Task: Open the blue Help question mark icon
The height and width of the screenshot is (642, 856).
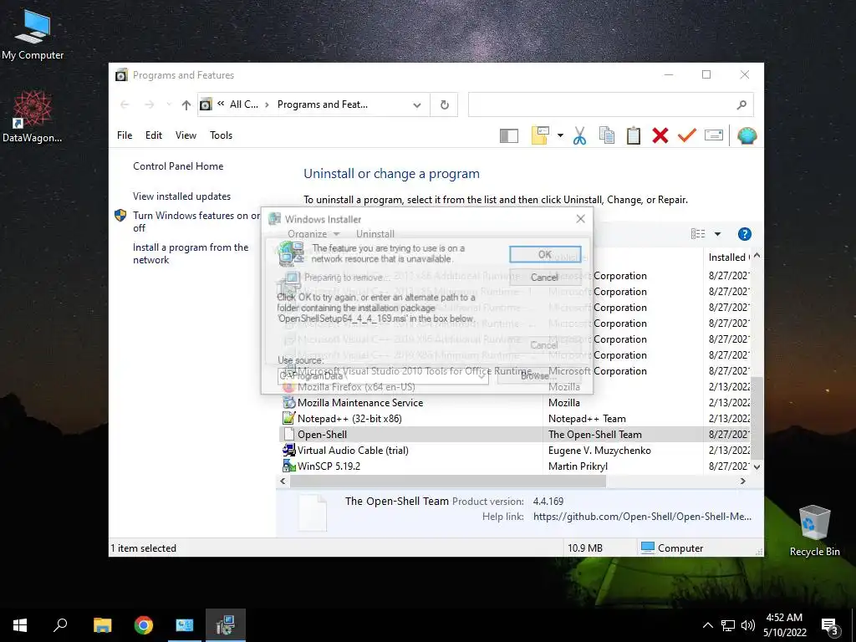Action: (745, 234)
